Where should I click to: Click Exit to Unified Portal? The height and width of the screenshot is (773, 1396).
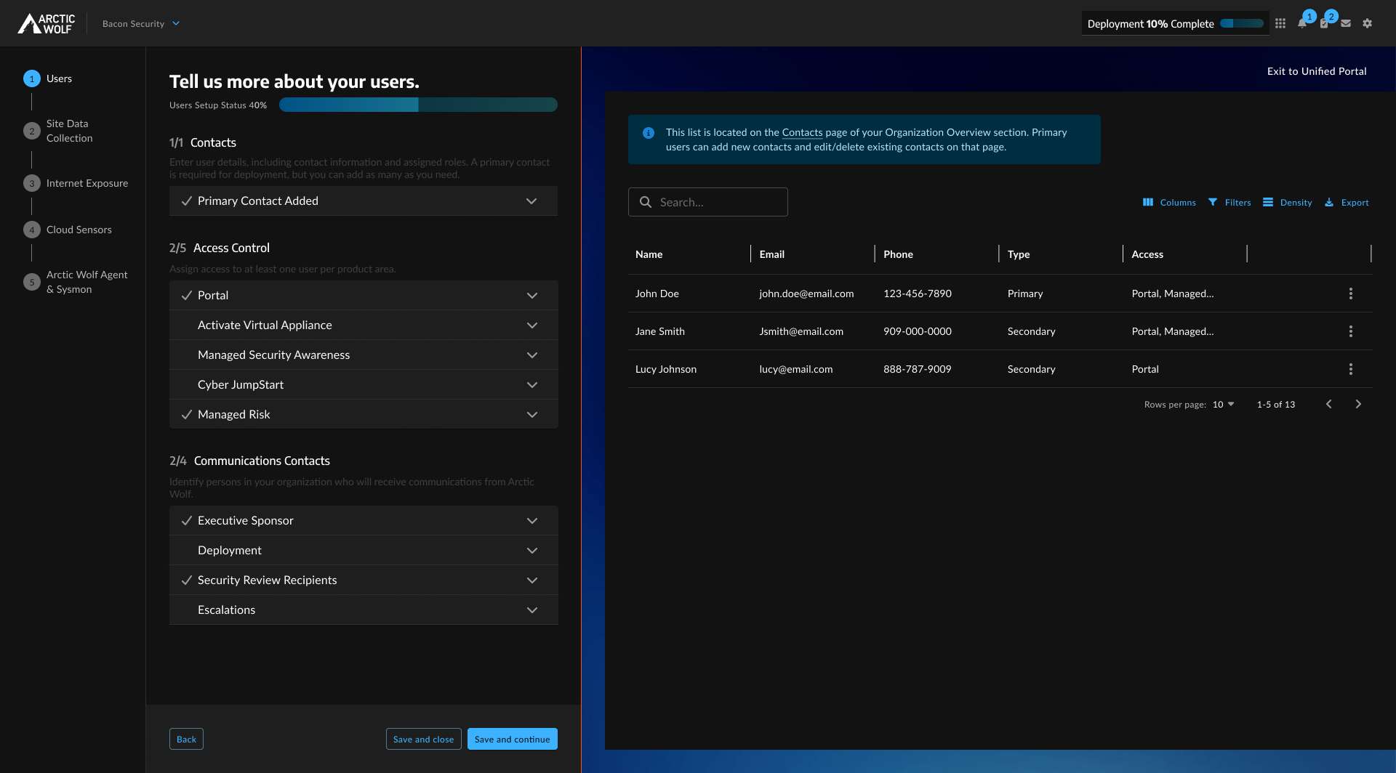1317,71
